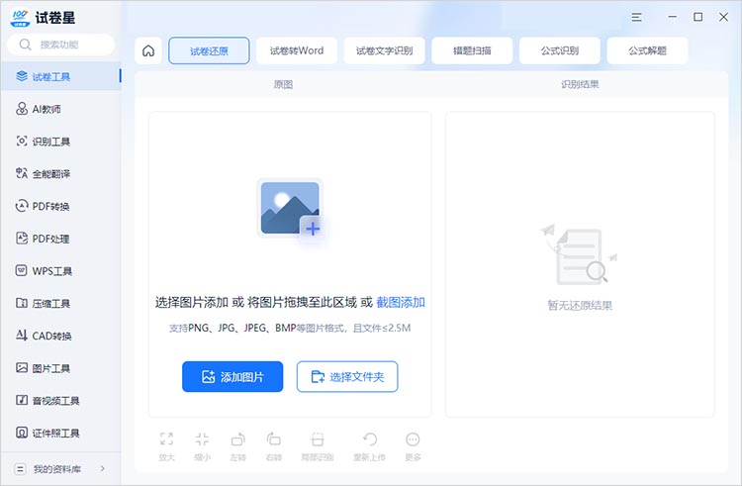Viewport: 742px width, 486px height.
Task: Click the 试卷星 app logo
Action: click(x=20, y=18)
